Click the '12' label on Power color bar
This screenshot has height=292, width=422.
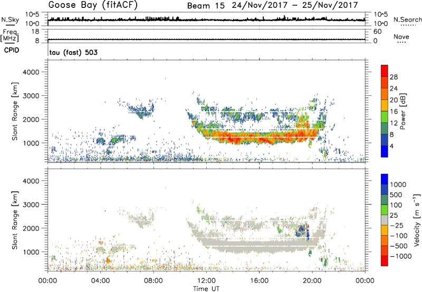[x=394, y=123]
